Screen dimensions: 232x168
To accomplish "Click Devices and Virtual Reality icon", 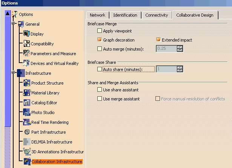I will coord(26,63).
